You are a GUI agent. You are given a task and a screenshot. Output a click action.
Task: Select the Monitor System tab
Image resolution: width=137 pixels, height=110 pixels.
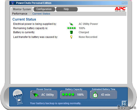pos(22,9)
